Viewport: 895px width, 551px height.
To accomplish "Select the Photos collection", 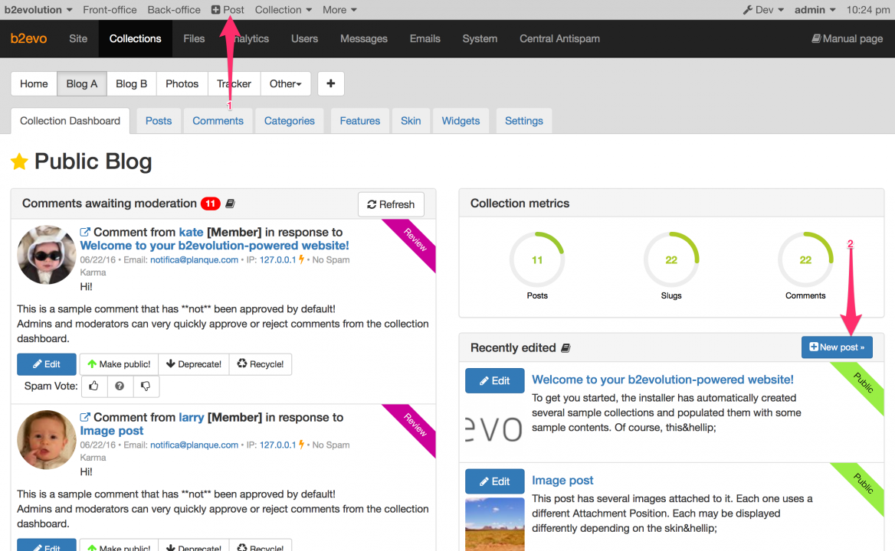I will [x=182, y=83].
